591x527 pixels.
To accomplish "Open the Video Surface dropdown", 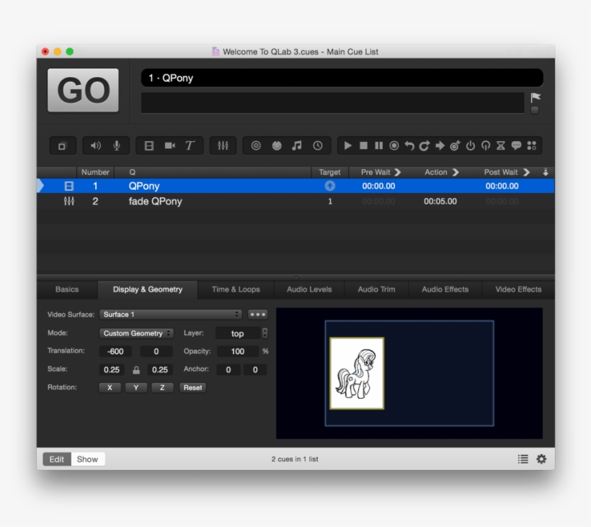I will (171, 315).
